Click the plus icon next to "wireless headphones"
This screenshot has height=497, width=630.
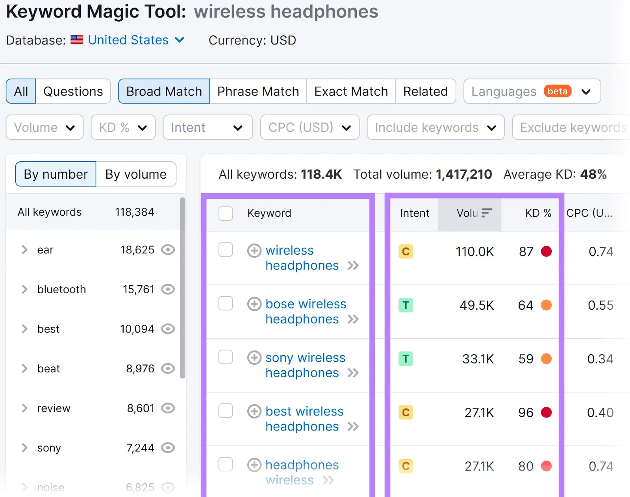pos(254,251)
